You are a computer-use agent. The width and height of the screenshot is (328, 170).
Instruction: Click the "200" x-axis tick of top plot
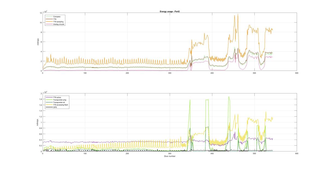[x=127, y=73]
